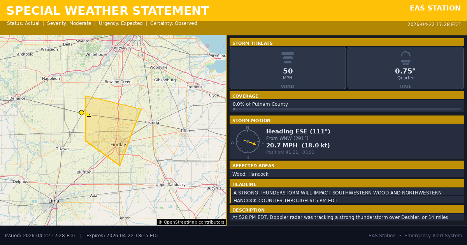467x245 pixels.
Task: Click the Wood; Hancock affected areas text
Action: [250, 174]
